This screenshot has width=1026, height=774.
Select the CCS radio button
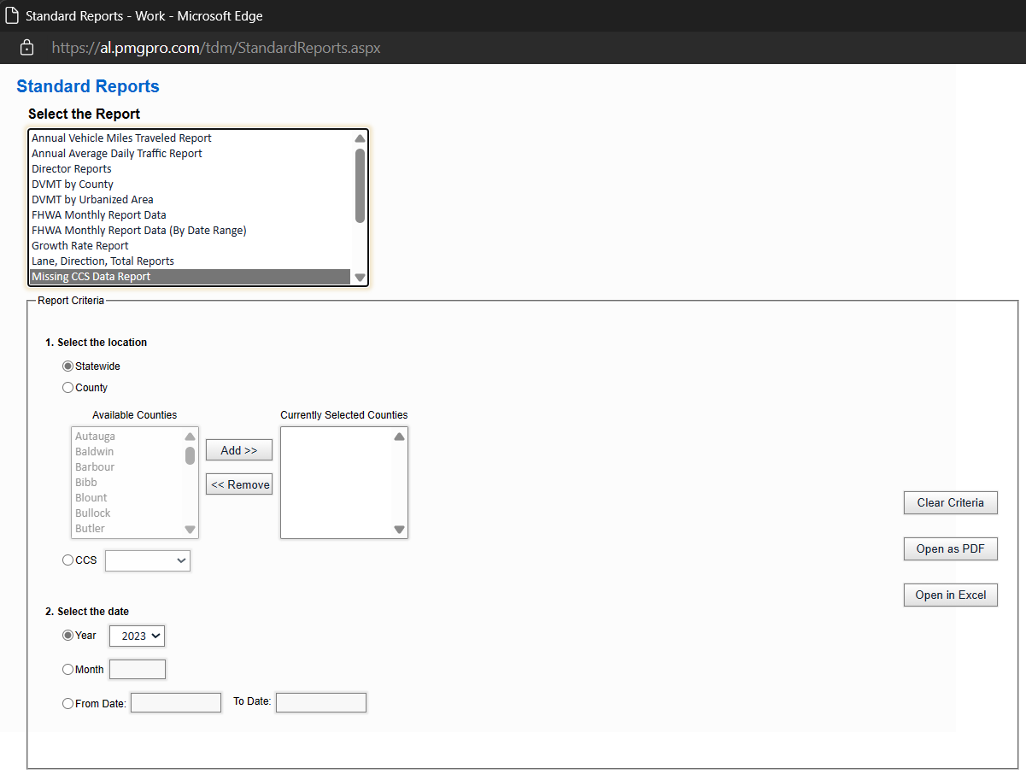click(68, 560)
